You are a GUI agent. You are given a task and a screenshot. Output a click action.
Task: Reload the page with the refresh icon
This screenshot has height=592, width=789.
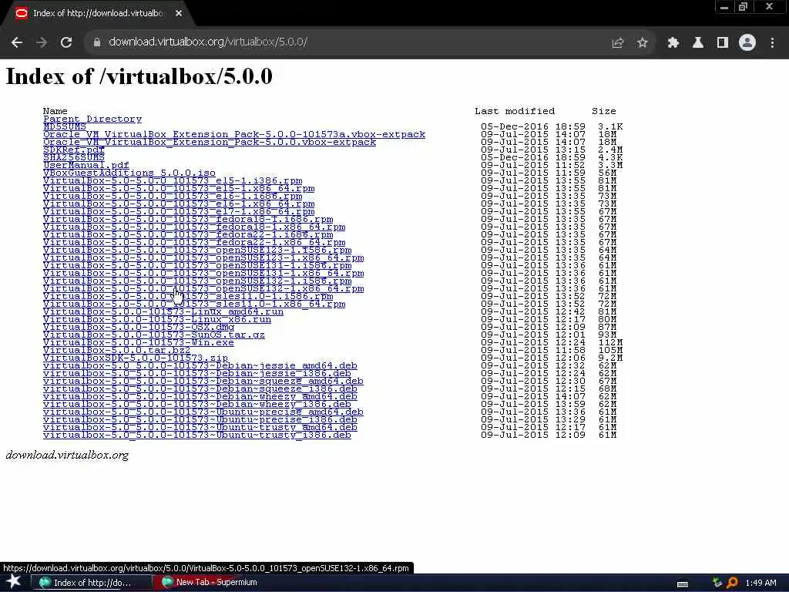tap(66, 43)
